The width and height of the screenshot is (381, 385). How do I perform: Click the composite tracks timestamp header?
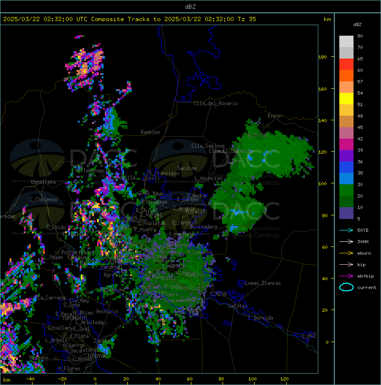click(130, 19)
